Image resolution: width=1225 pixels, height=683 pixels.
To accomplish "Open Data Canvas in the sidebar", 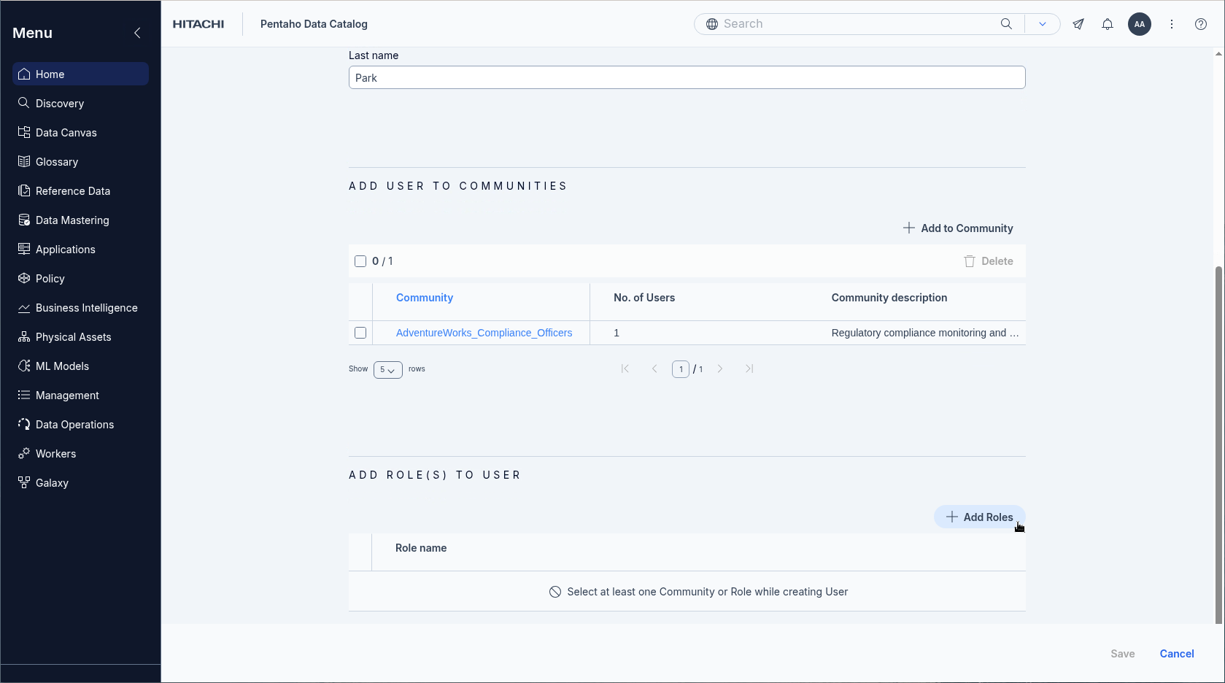I will click(x=66, y=133).
